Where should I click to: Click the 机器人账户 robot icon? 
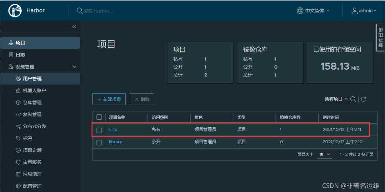18,91
